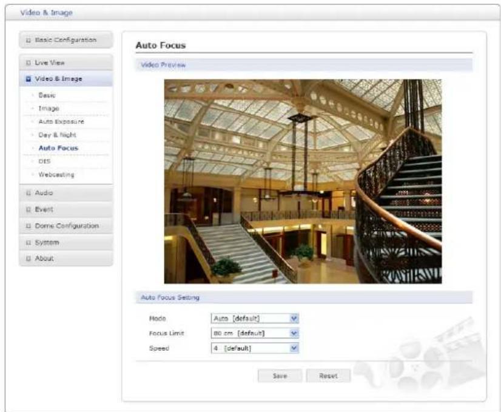501x412 pixels.
Task: Open the Mode dropdown set to Auto
Action: pos(255,319)
